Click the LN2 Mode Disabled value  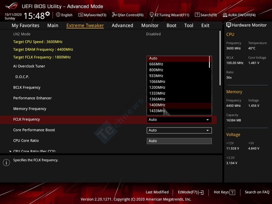coord(153,34)
